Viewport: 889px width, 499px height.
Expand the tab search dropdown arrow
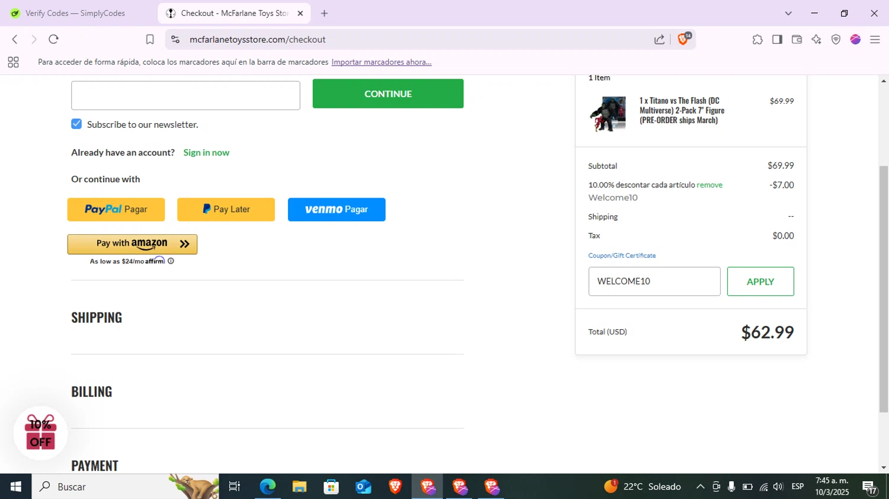[788, 13]
